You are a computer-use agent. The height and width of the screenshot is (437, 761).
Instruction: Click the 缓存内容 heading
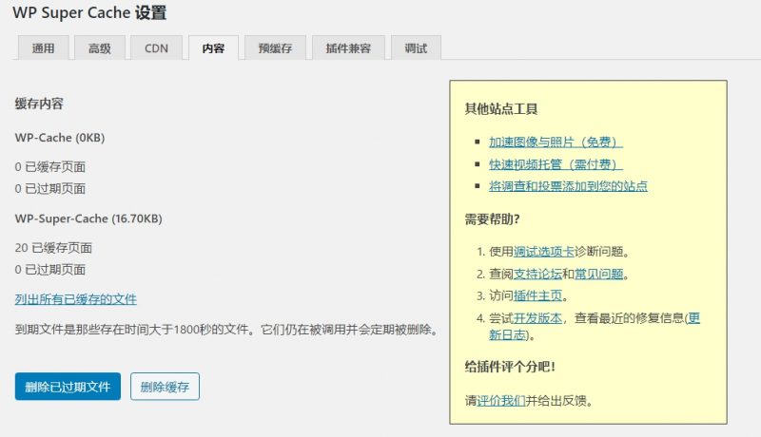tap(39, 104)
